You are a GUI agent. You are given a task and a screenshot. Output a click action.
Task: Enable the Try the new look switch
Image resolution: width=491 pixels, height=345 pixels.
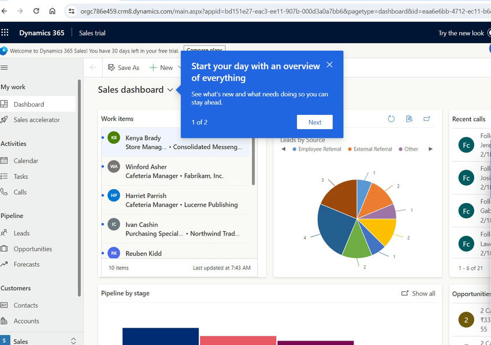tap(489, 33)
